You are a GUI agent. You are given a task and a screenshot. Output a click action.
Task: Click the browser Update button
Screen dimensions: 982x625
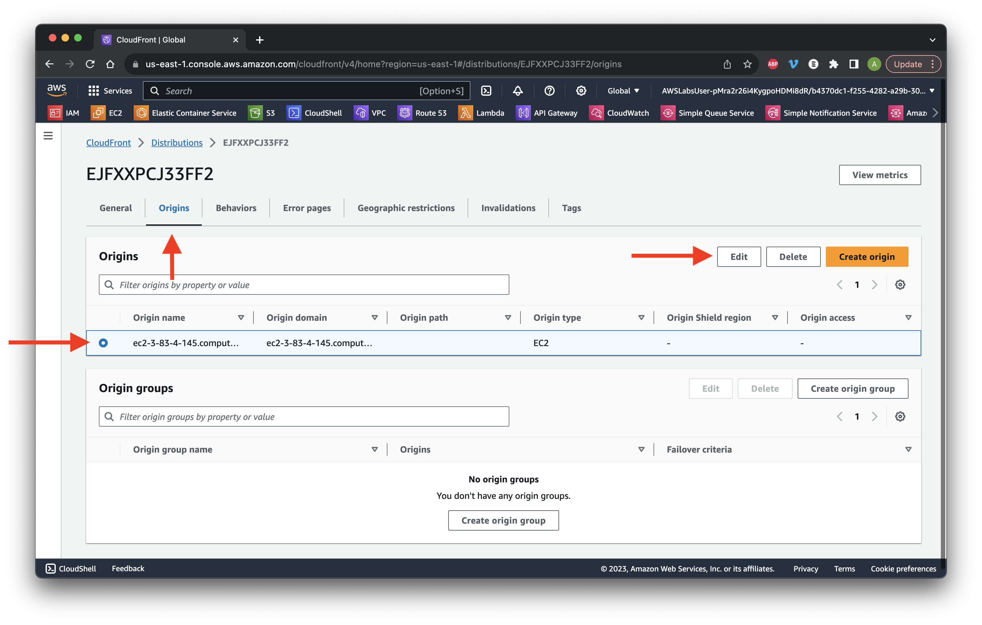(914, 64)
